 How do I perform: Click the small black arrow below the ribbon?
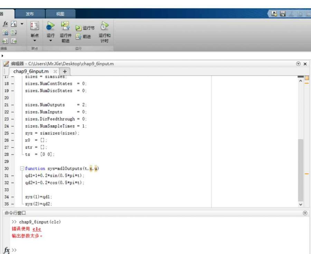coord(2,56)
